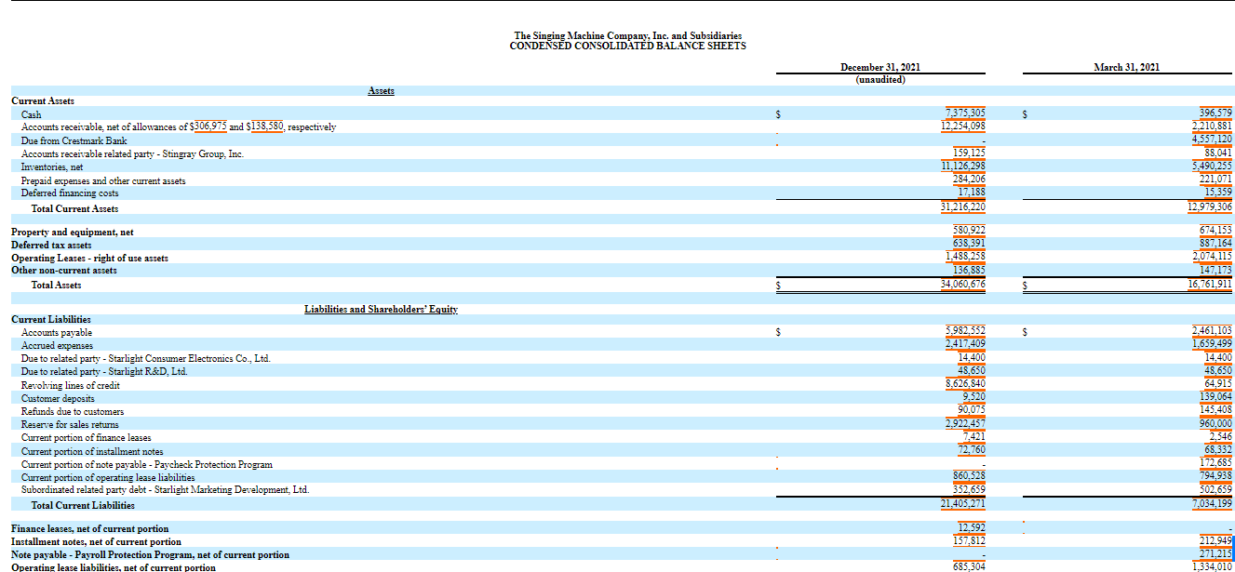The height and width of the screenshot is (572, 1235).
Task: Click 'Due from Crestmark Bank' label
Action: pyautogui.click(x=74, y=140)
